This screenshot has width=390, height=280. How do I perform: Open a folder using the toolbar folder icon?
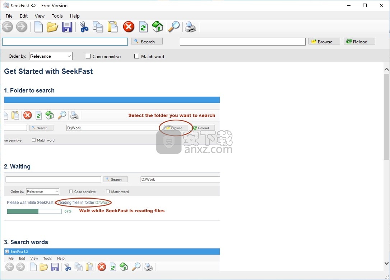click(52, 27)
